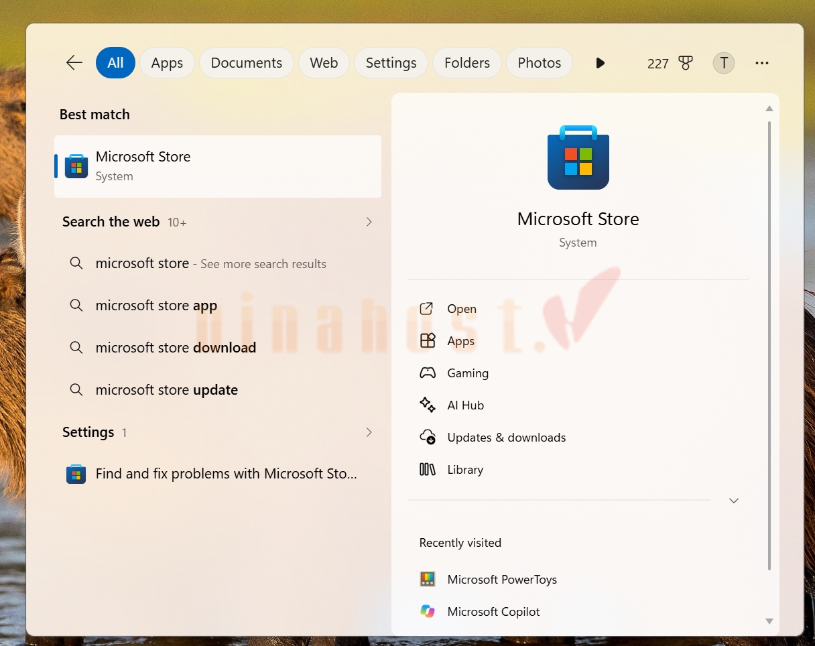Show more filters with play arrow

600,63
